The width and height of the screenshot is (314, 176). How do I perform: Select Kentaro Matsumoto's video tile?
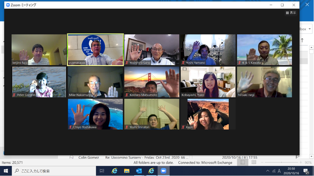point(151,82)
